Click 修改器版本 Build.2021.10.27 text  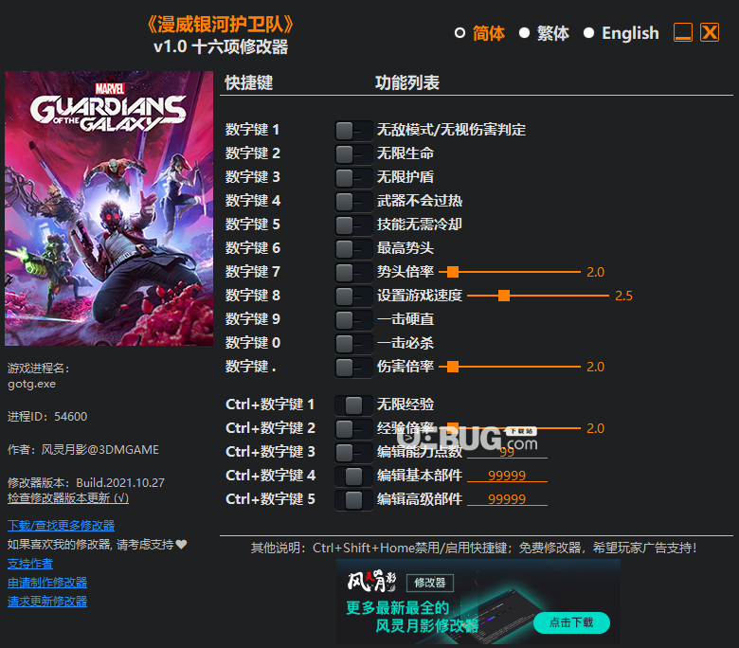[86, 482]
